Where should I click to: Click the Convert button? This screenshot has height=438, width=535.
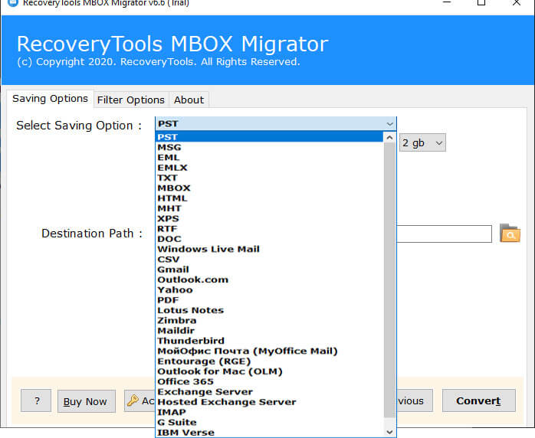click(479, 400)
